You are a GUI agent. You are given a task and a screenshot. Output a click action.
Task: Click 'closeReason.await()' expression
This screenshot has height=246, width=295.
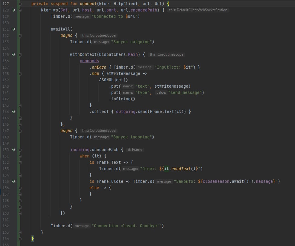pyautogui.click(x=226, y=181)
